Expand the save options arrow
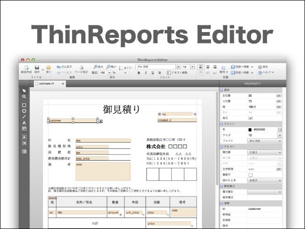 pos(43,70)
